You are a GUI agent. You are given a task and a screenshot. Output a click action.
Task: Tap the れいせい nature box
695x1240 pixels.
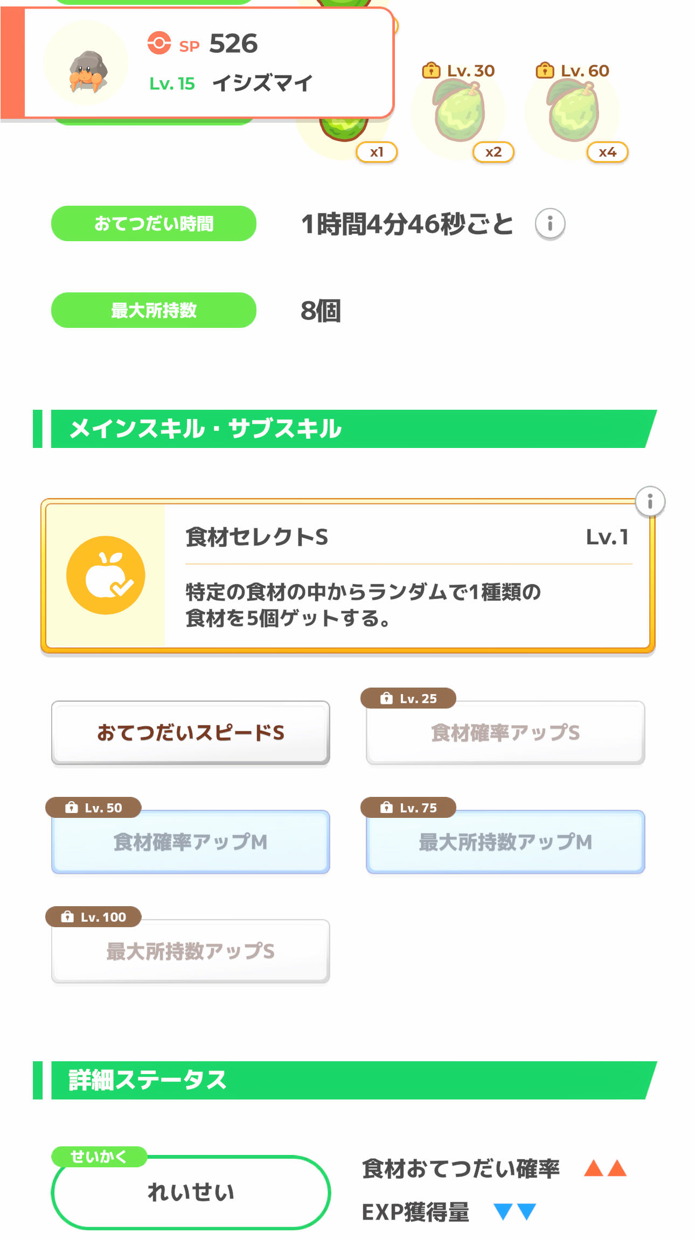click(191, 1193)
